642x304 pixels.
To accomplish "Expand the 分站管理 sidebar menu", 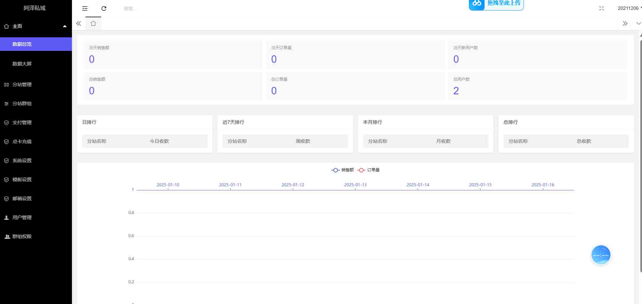I will [22, 84].
